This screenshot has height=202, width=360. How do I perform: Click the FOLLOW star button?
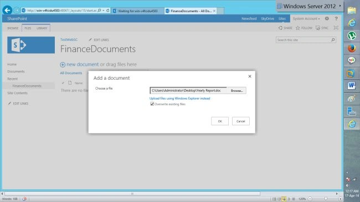[x=304, y=28]
